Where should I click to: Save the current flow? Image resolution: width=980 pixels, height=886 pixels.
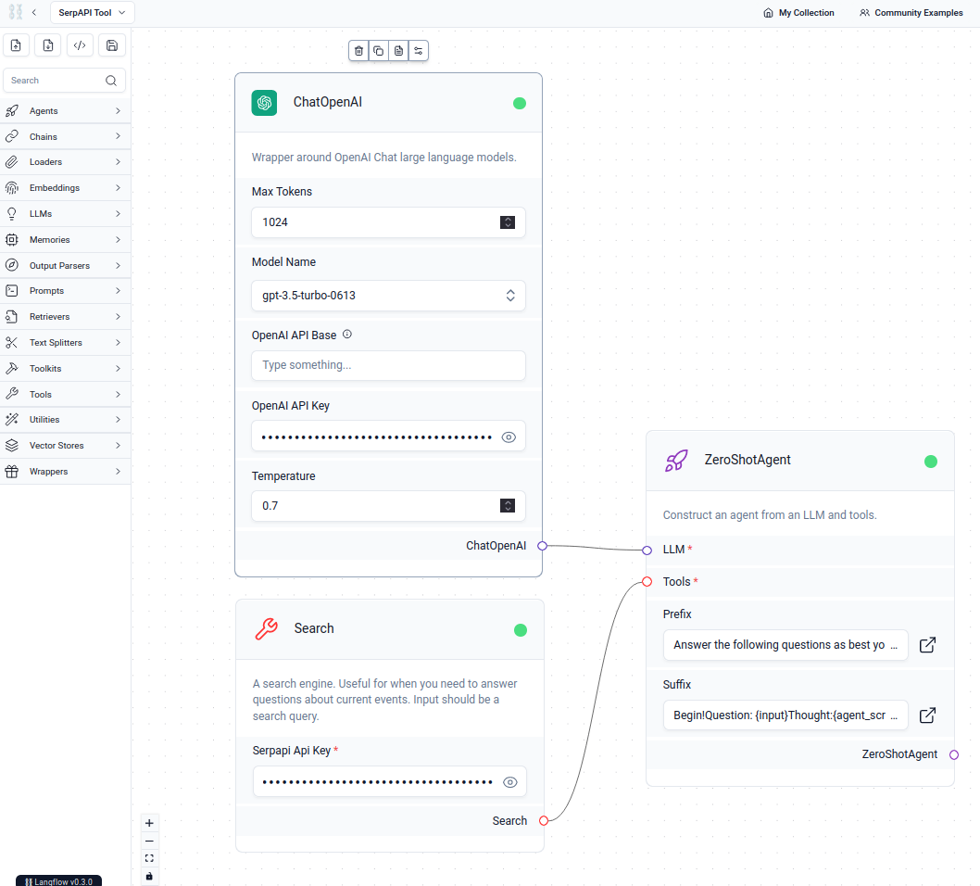tap(111, 45)
